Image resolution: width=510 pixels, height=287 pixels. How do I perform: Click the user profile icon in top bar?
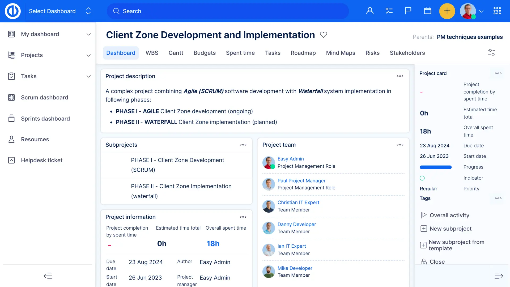370,11
